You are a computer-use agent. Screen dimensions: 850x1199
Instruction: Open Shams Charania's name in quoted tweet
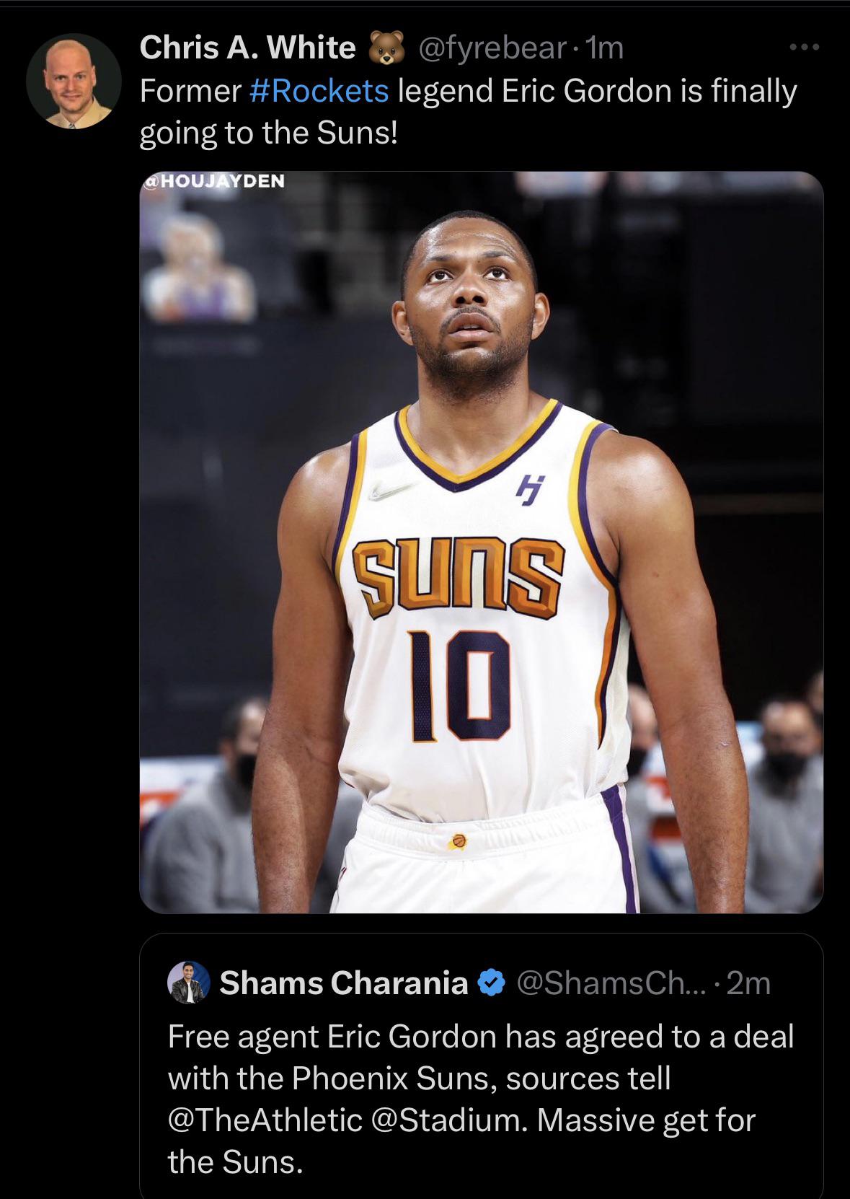click(x=344, y=983)
